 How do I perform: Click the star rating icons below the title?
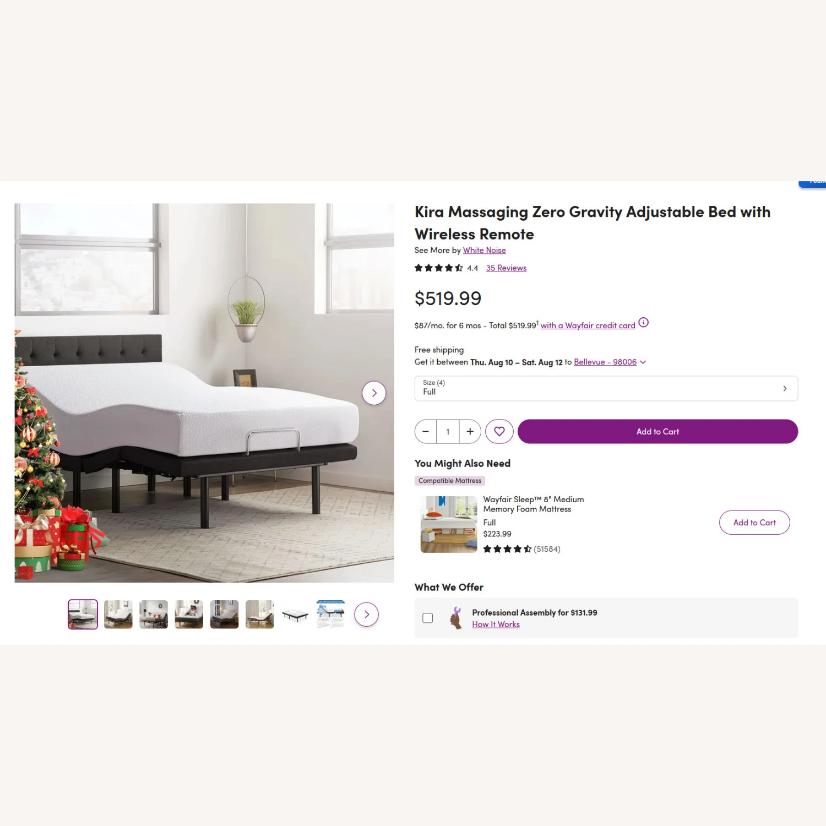[439, 268]
